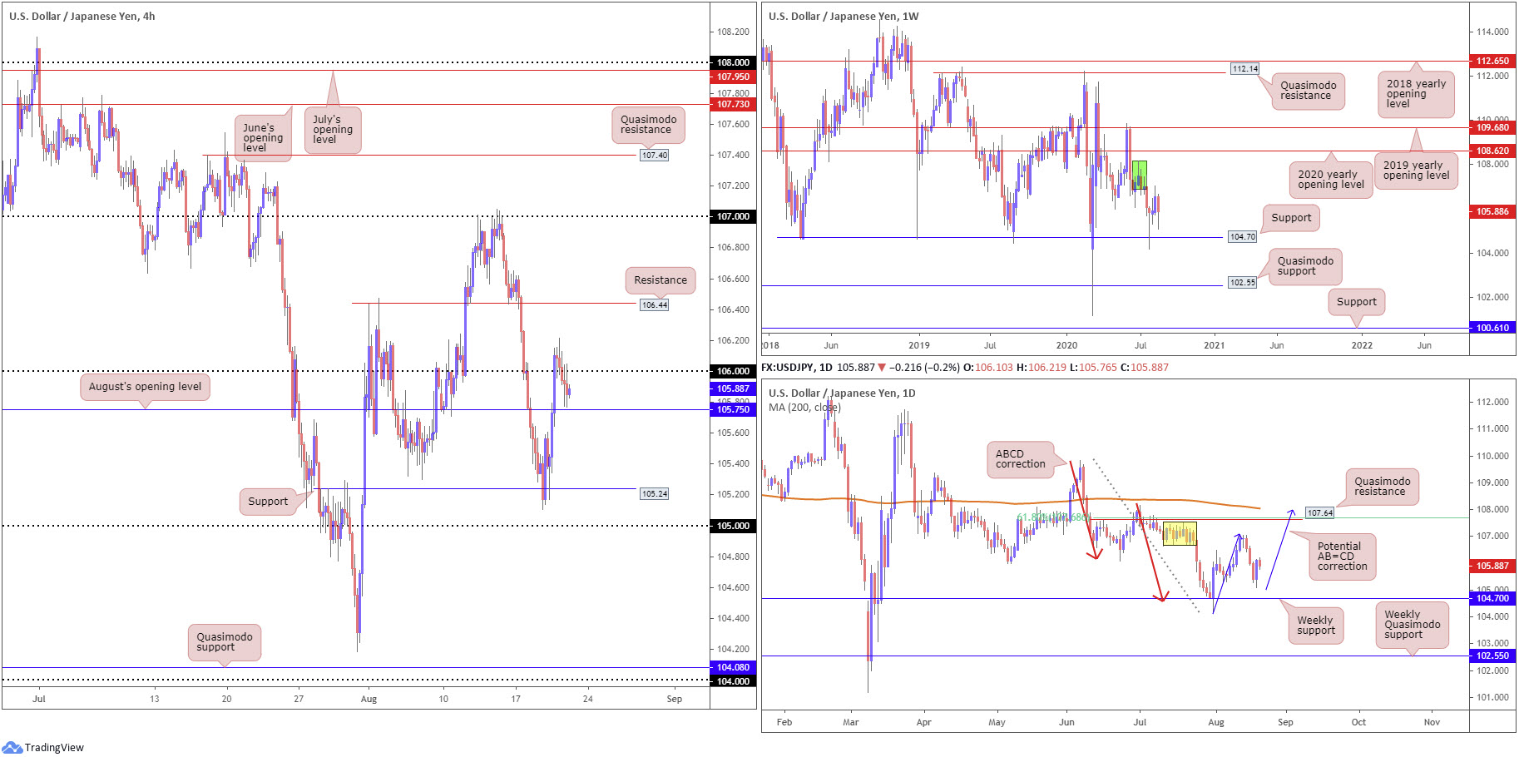Screen dimensions: 1519x757
Task: Click the blue 104.080 price axis tag
Action: pyautogui.click(x=732, y=667)
